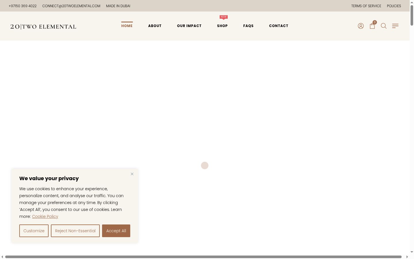
Task: Click the We value your privacy heading
Action: (49, 178)
